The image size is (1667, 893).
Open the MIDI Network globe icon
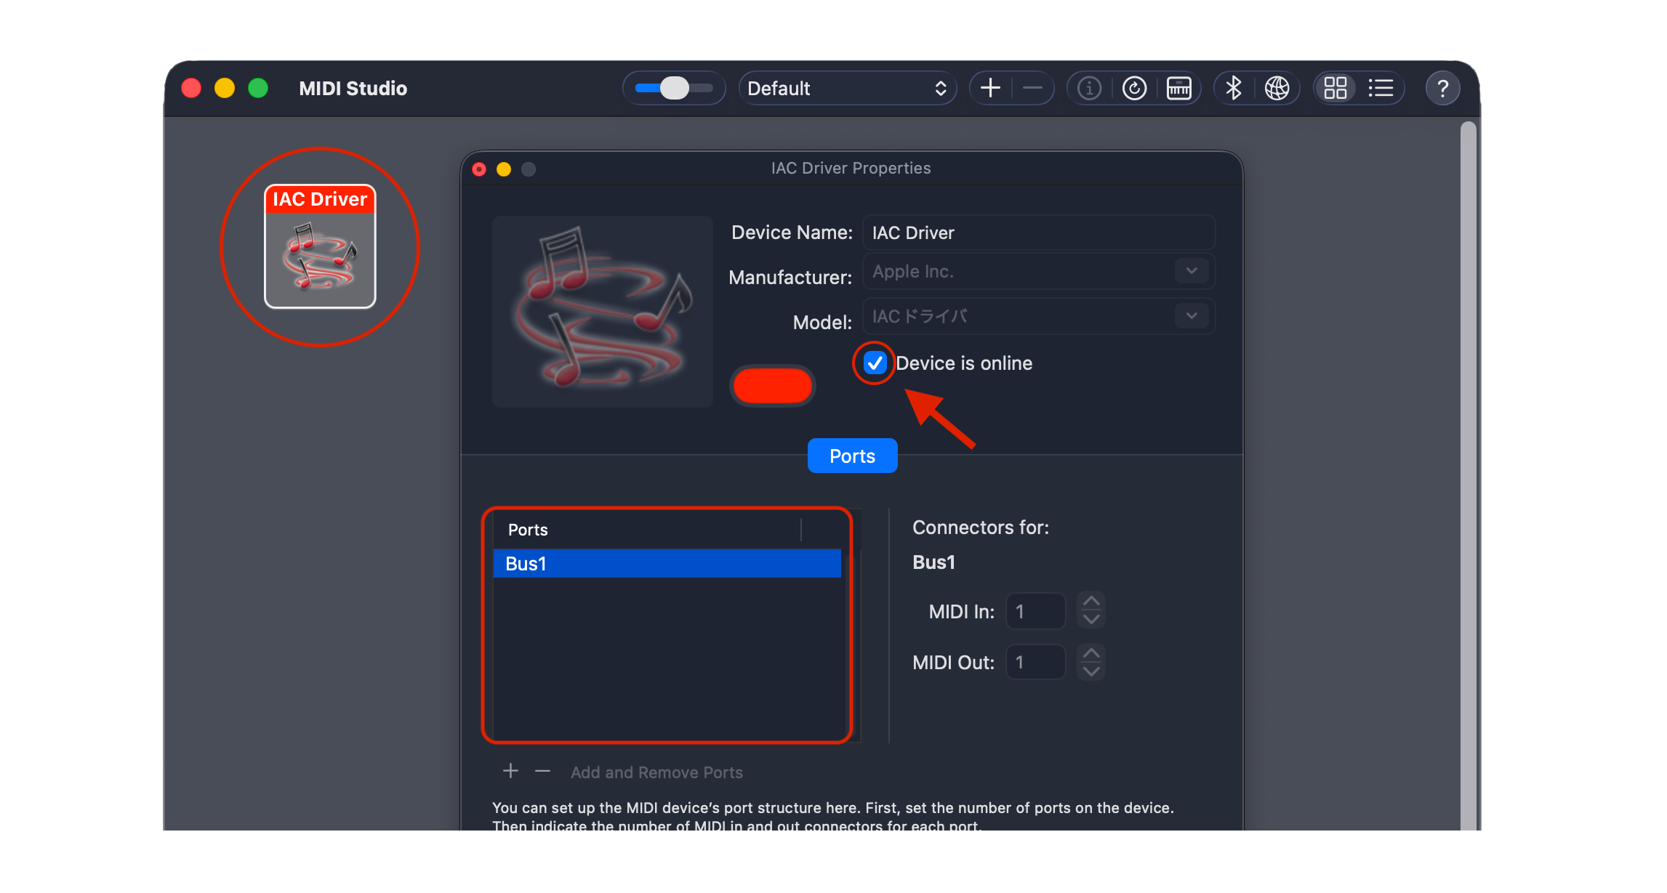(x=1277, y=89)
